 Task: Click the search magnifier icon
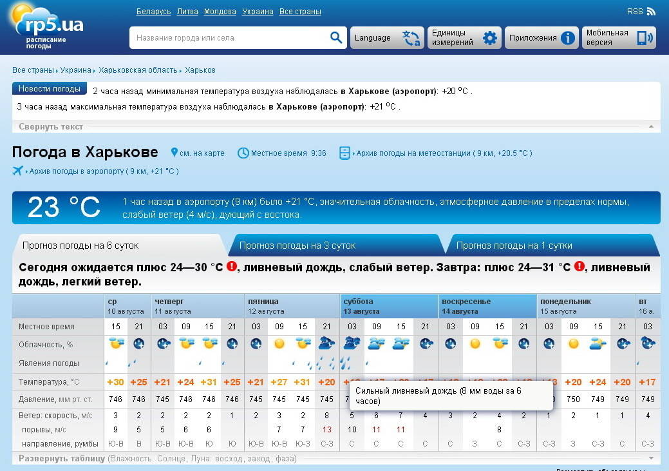[x=336, y=37]
